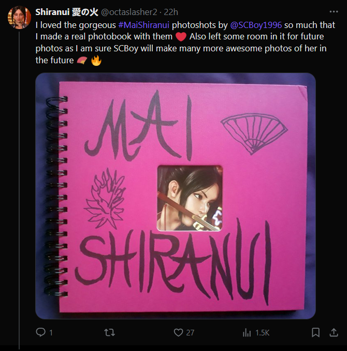Share the tweet via share icon
347x351 pixels.
pos(334,332)
